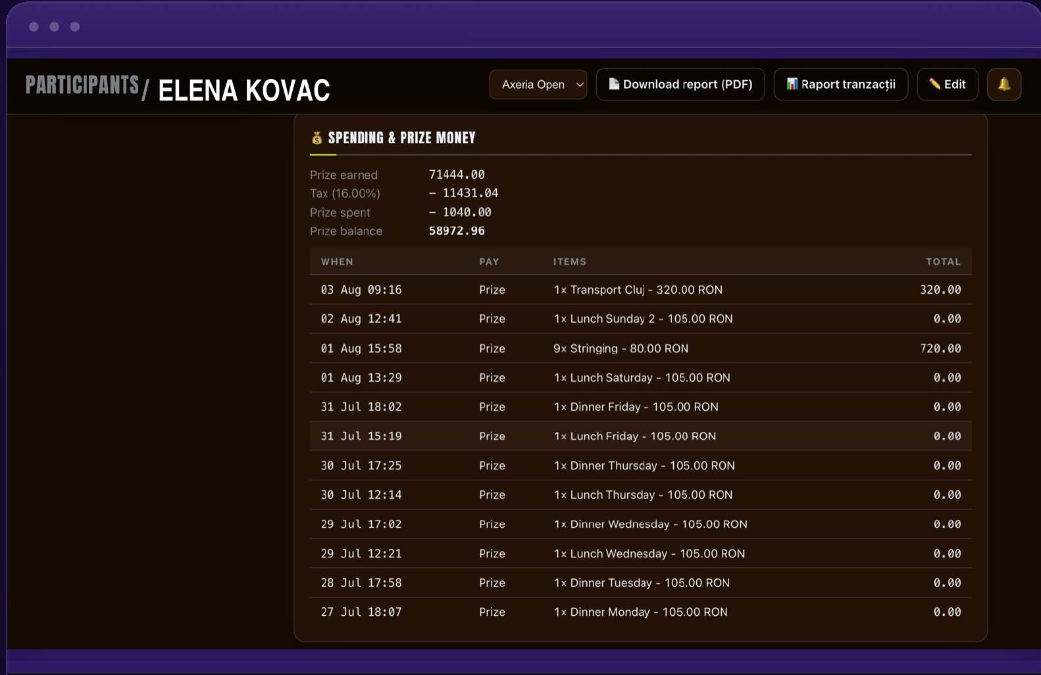Download report (PDF) button
1041x675 pixels.
point(680,84)
